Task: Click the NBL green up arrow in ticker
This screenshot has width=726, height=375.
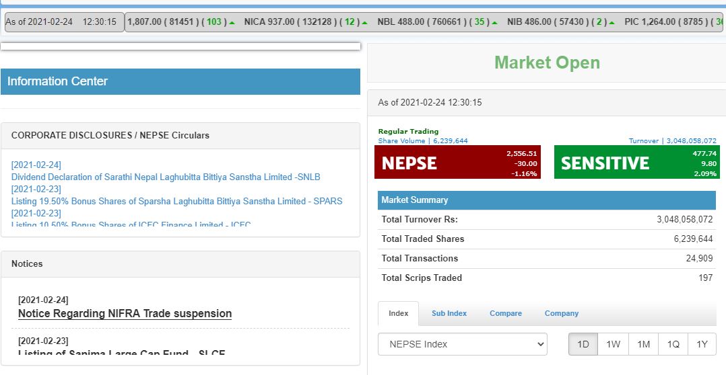Action: (x=494, y=22)
